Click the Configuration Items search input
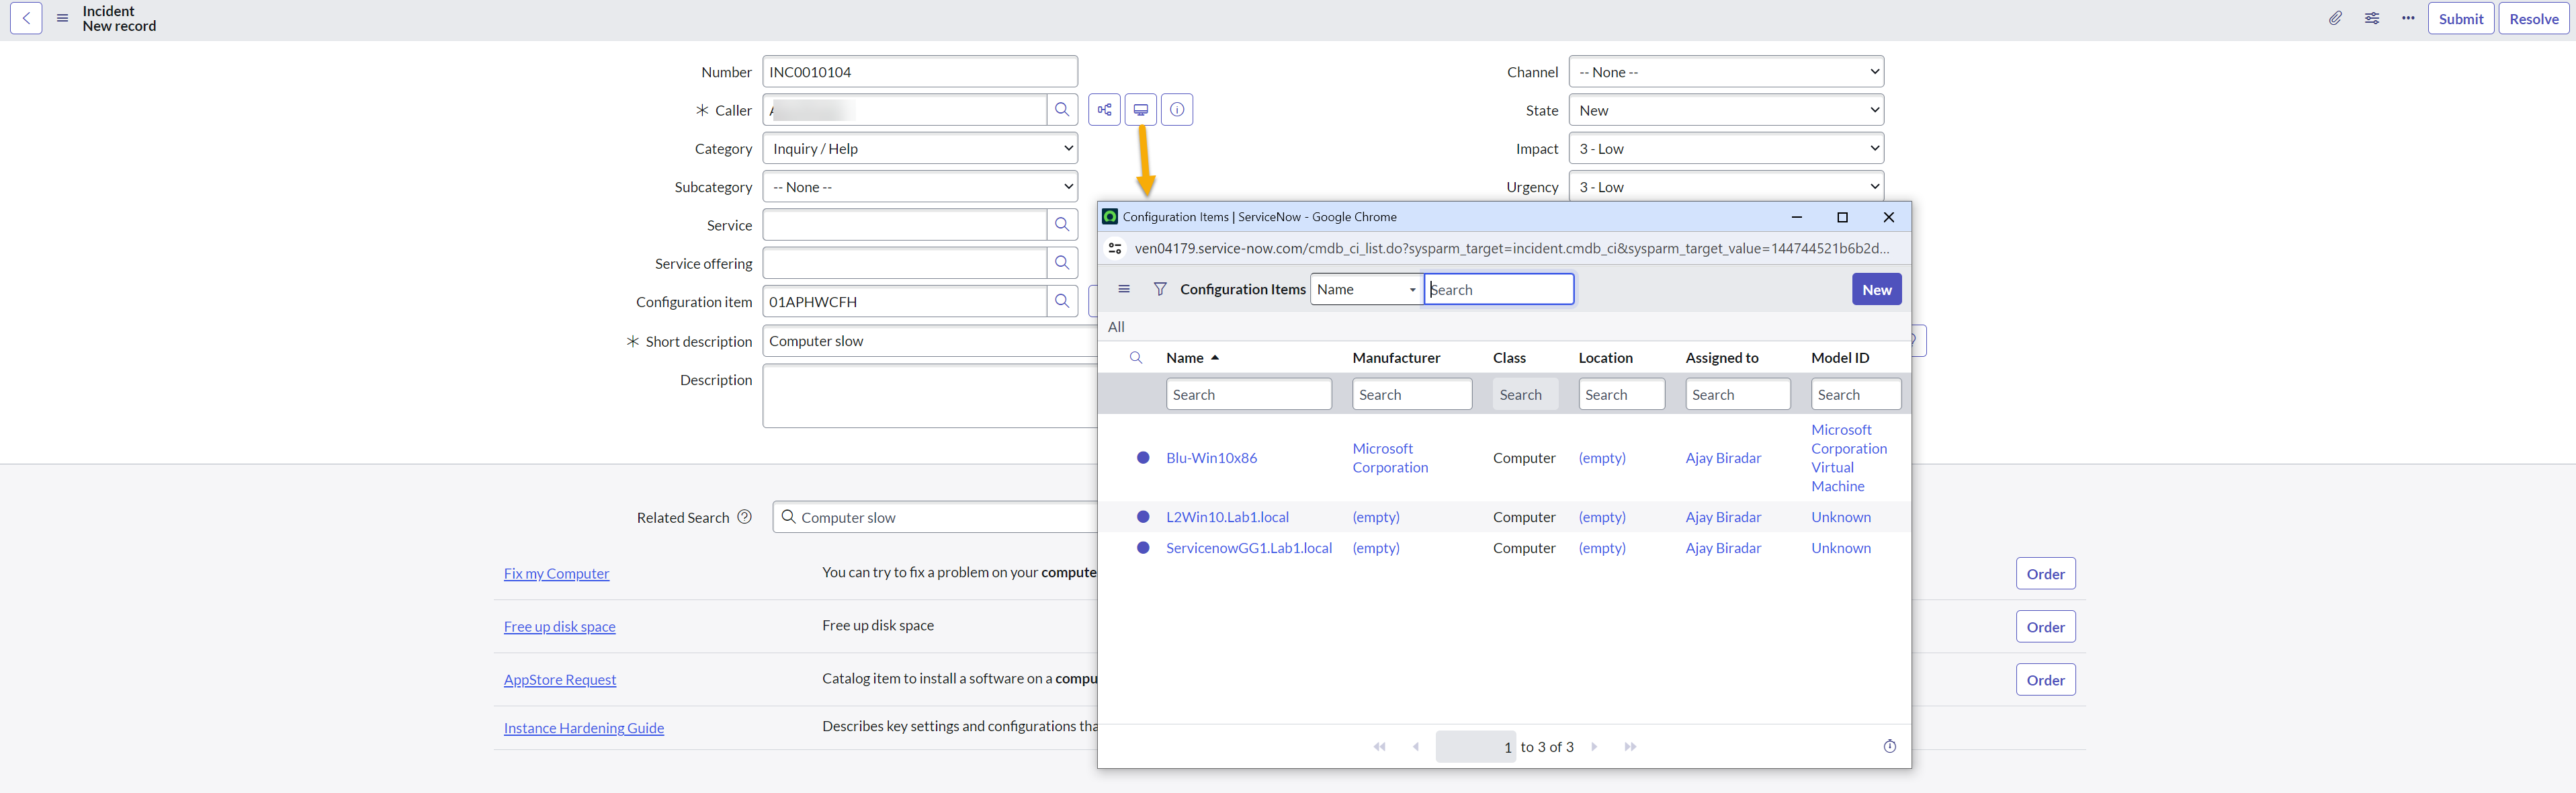This screenshot has width=2576, height=793. click(1498, 290)
